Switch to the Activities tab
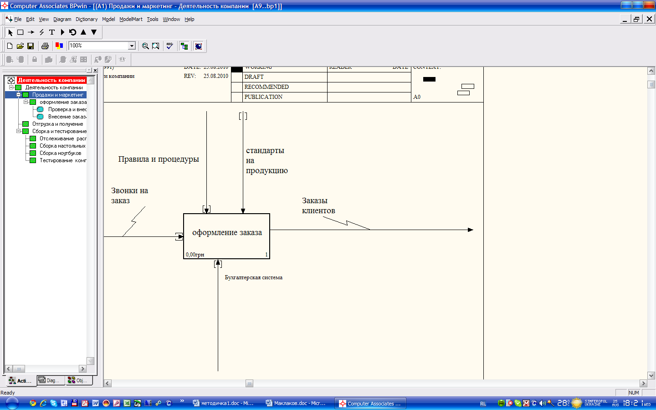The height and width of the screenshot is (410, 656). 20,381
